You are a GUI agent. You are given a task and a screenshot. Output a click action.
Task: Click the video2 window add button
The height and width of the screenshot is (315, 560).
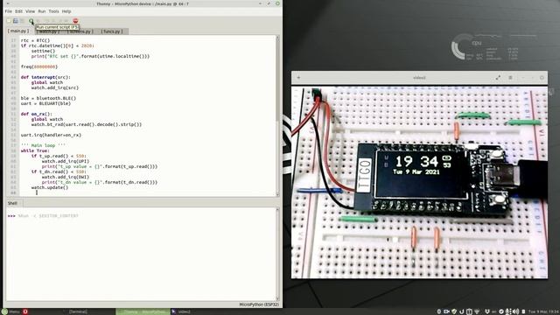tap(298, 78)
